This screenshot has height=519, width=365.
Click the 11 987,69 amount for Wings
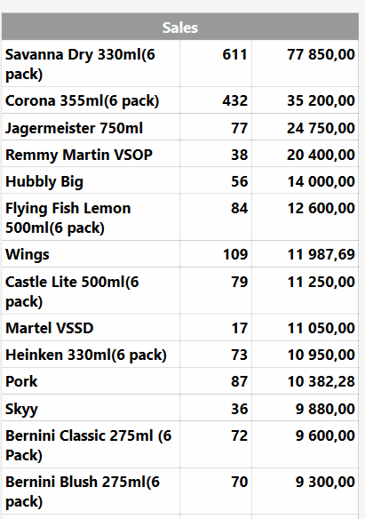321,254
